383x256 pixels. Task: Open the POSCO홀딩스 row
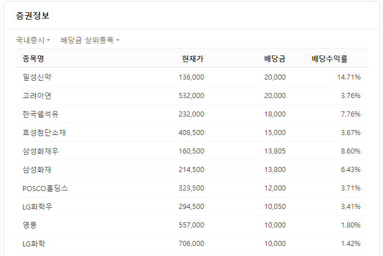192,188
